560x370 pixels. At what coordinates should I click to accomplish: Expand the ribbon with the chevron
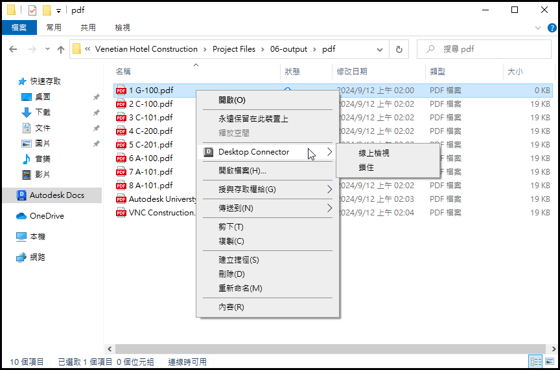[538, 28]
